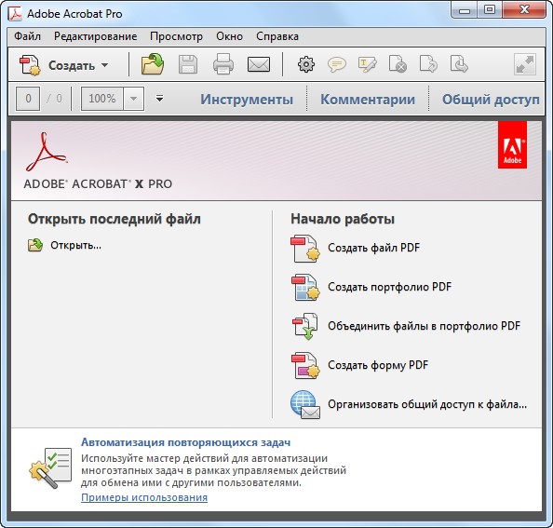Click the sticky note comment icon
Screen dimensions: 553x528
click(336, 65)
